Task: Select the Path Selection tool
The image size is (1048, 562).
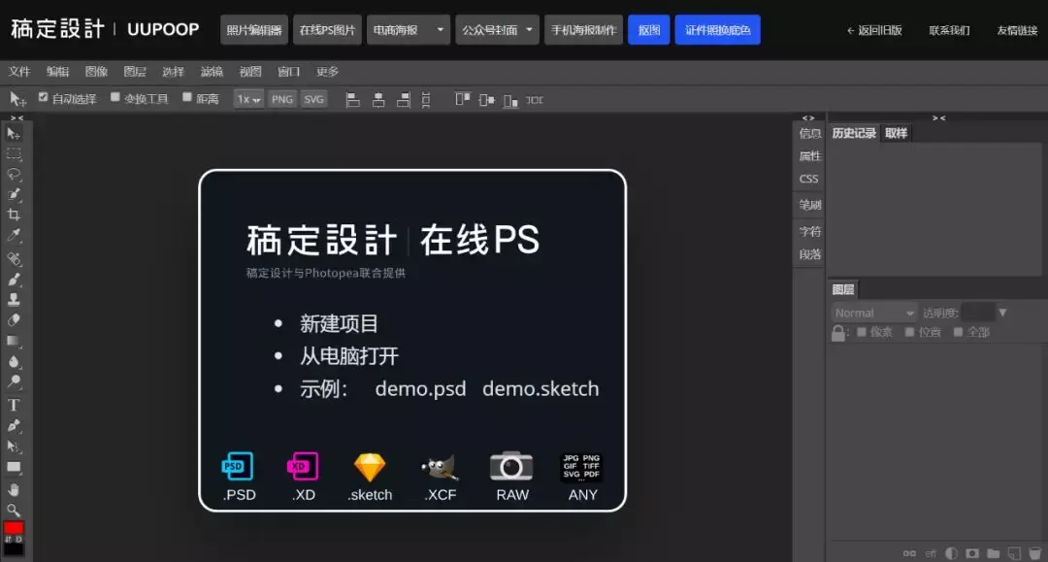Action: [x=14, y=446]
